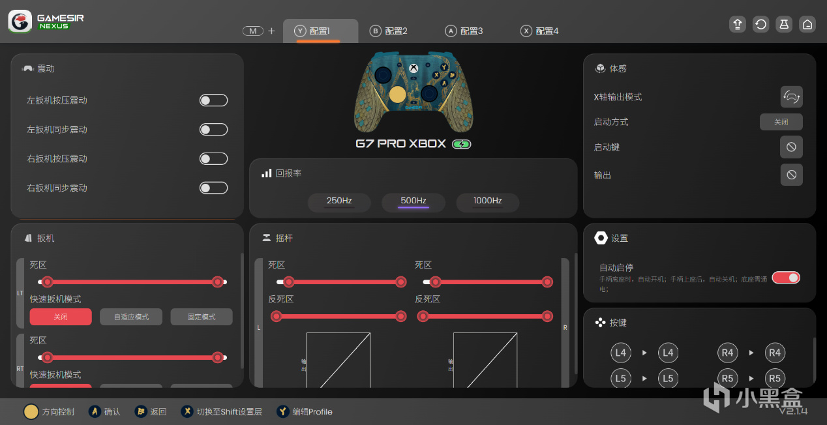Click the 体感 panel header

(x=611, y=68)
